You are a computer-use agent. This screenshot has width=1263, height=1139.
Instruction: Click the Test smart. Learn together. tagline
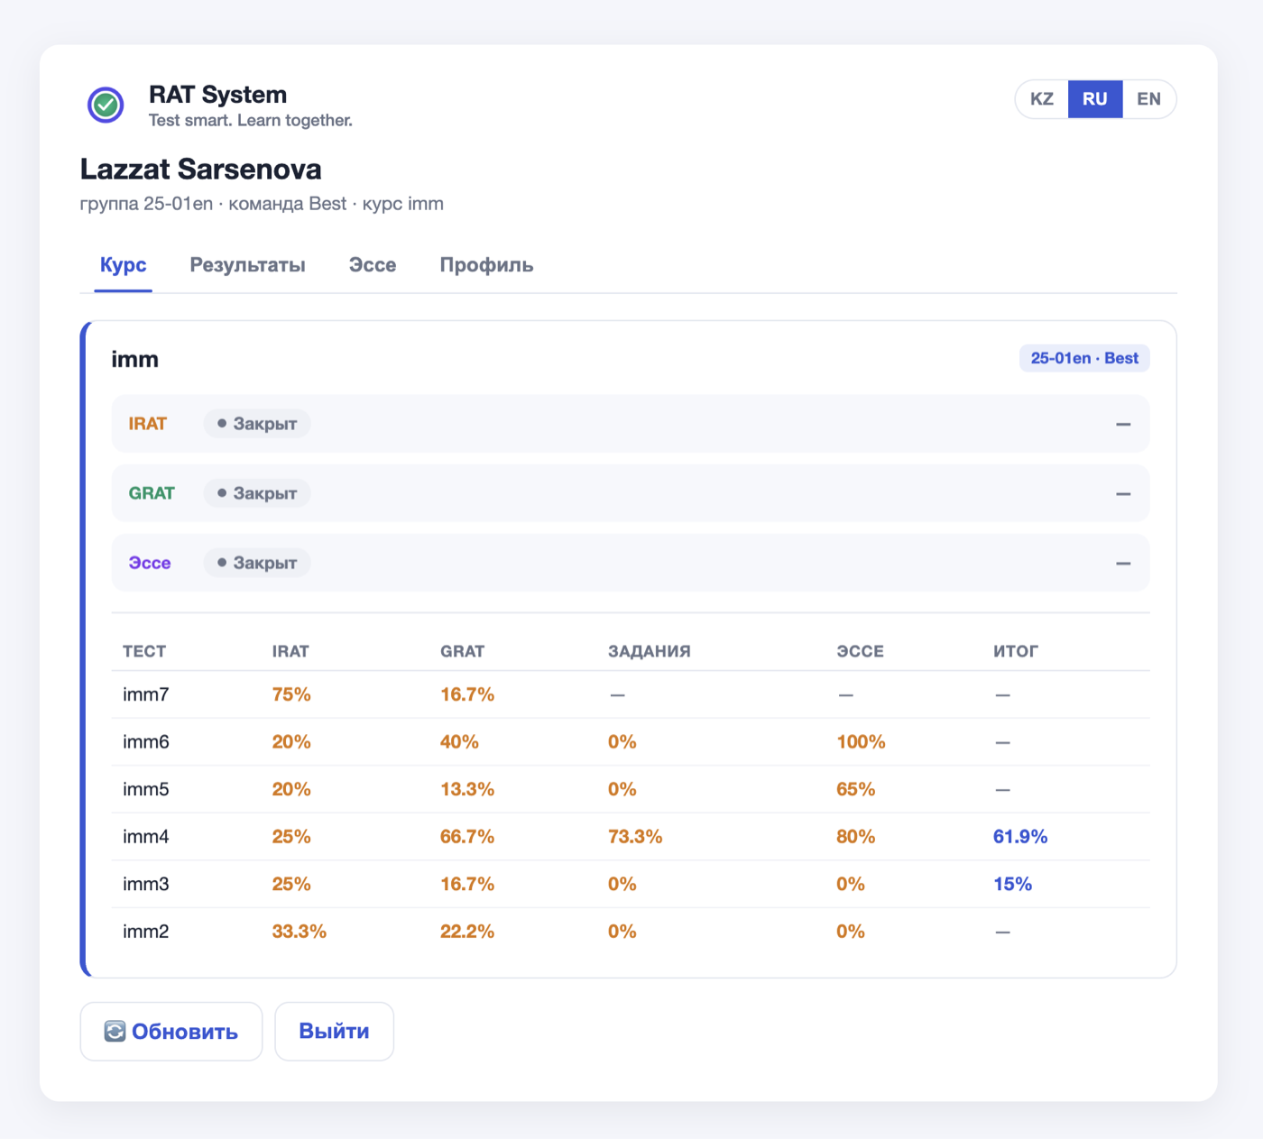tap(251, 121)
